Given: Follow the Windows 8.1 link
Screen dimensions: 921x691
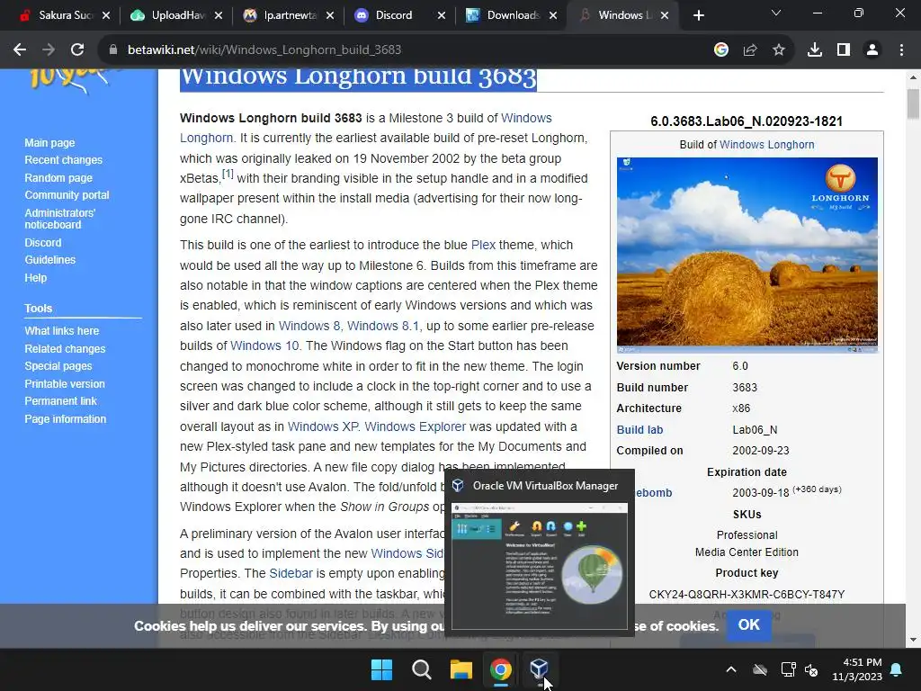Looking at the screenshot, I should click(x=383, y=326).
